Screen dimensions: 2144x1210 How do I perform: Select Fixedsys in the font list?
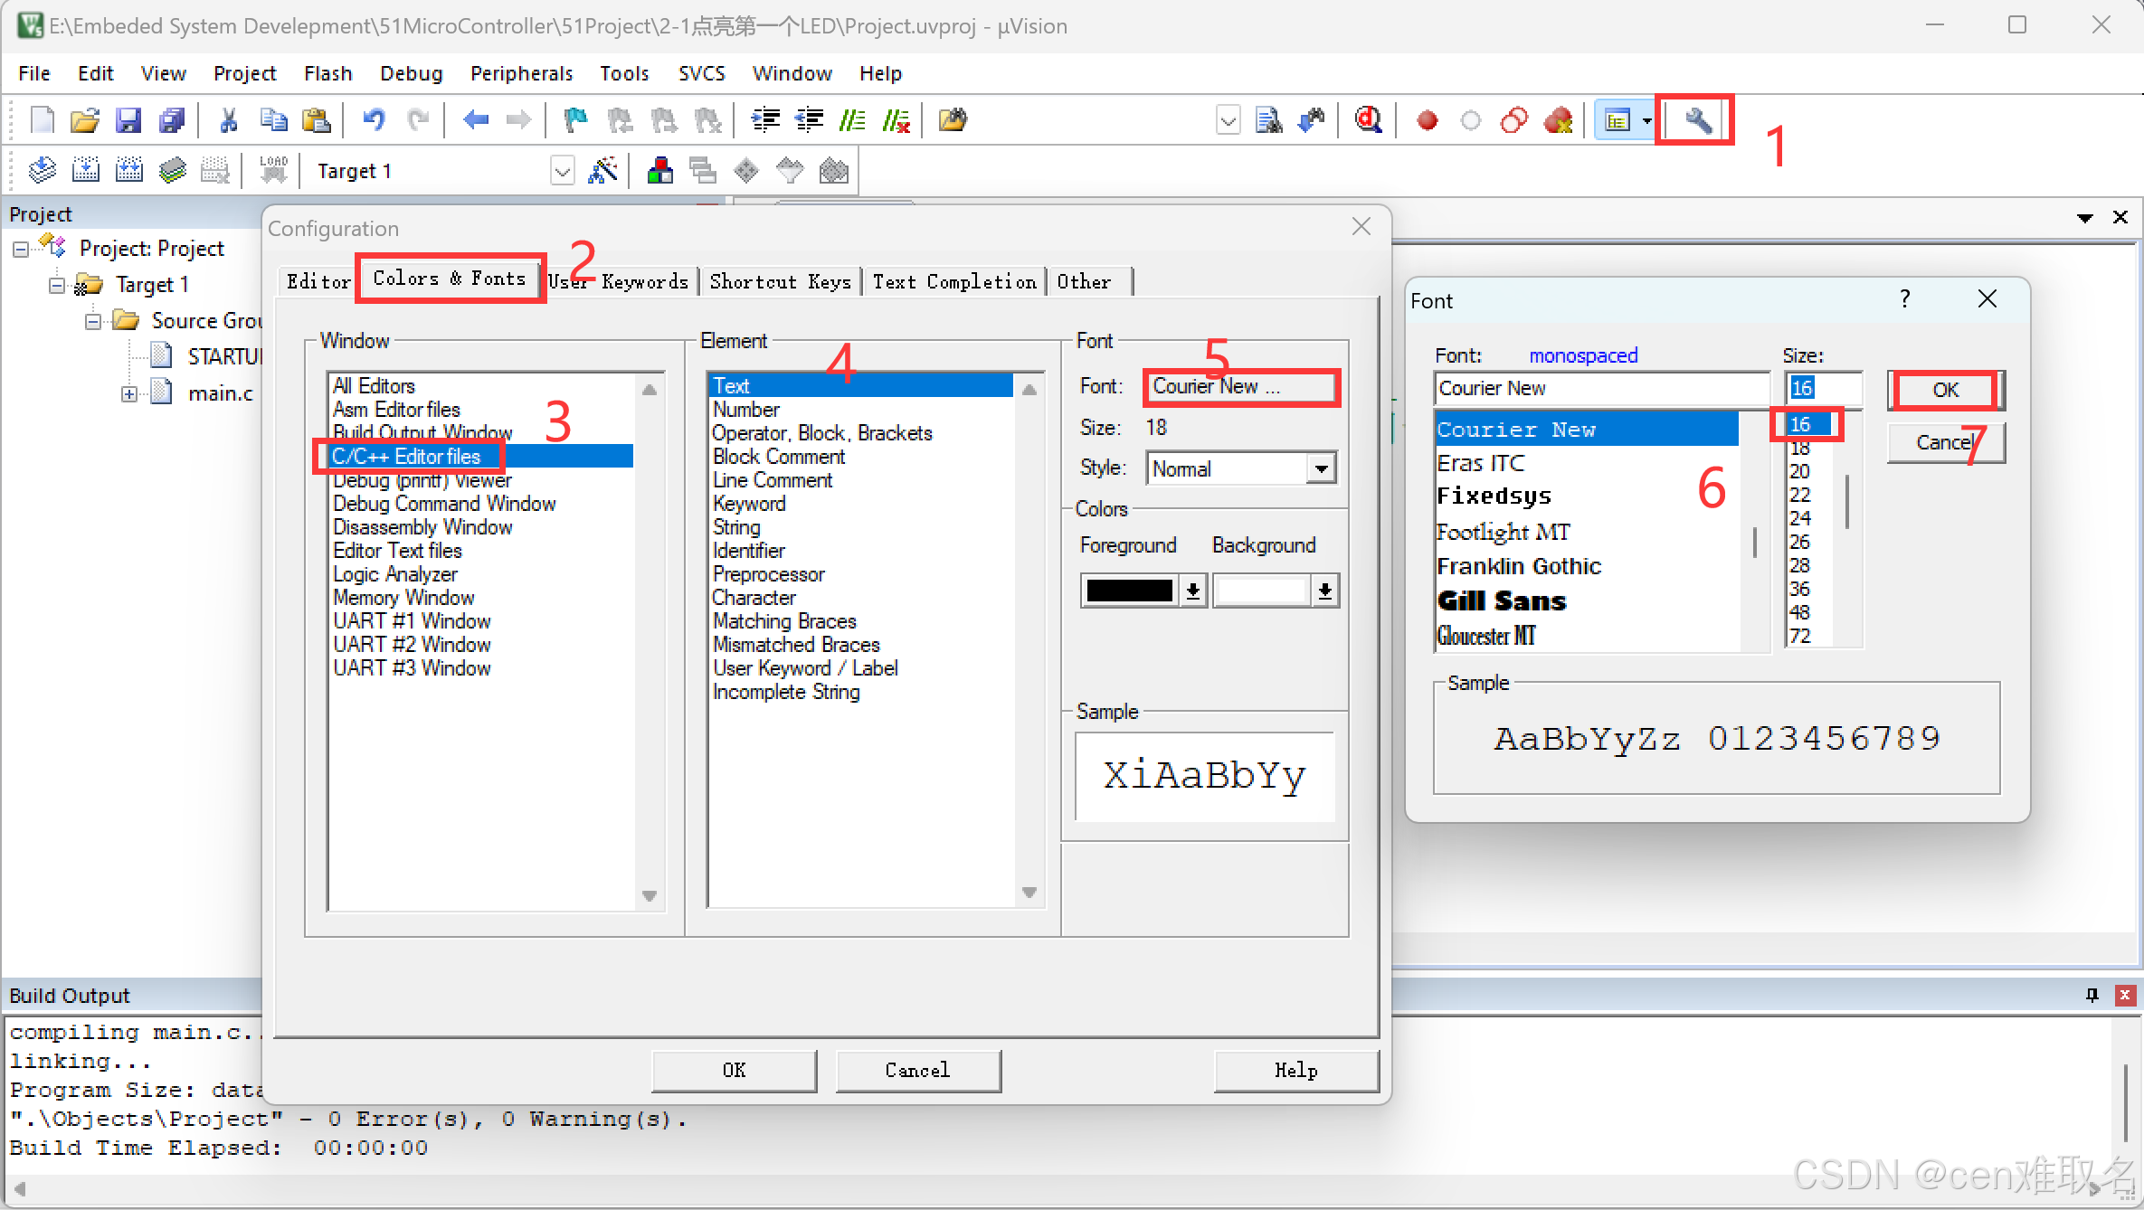coord(1494,496)
